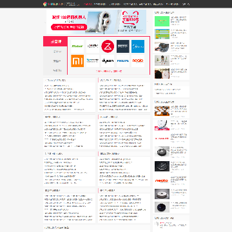Select the red highlighted brand category tab

click(55, 41)
